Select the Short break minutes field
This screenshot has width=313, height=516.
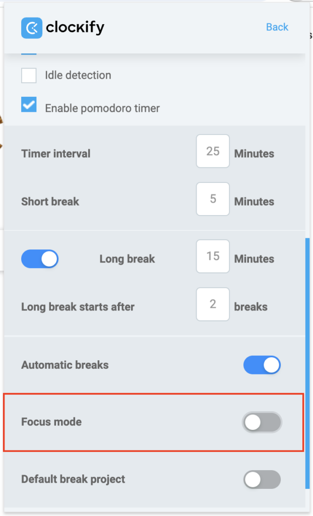(x=213, y=199)
